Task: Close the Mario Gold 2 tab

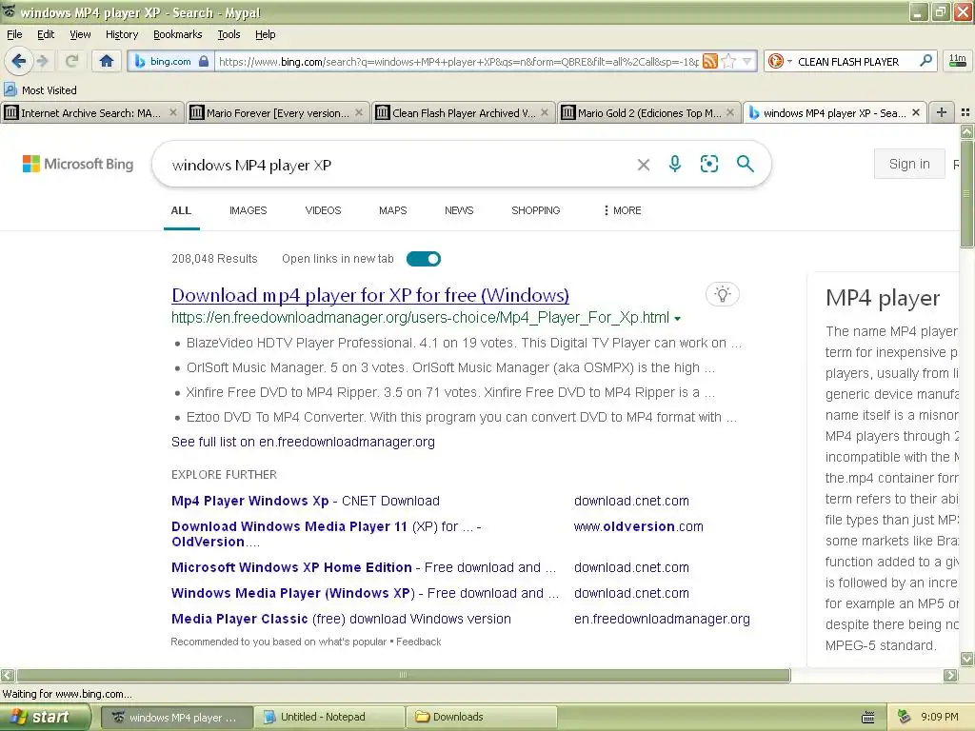Action: (730, 112)
